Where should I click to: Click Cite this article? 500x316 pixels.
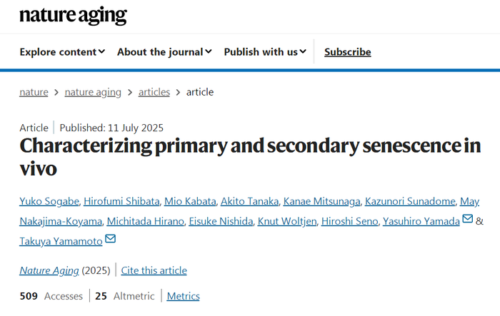click(x=154, y=270)
